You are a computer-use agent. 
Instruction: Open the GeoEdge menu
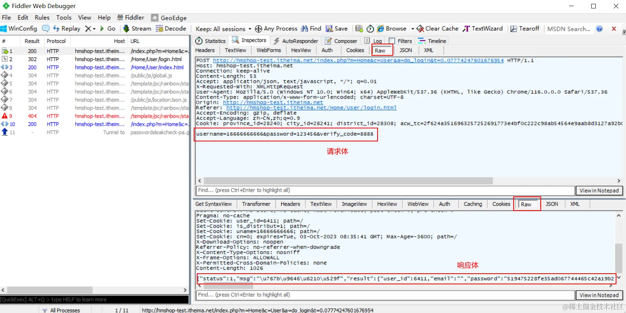click(169, 18)
